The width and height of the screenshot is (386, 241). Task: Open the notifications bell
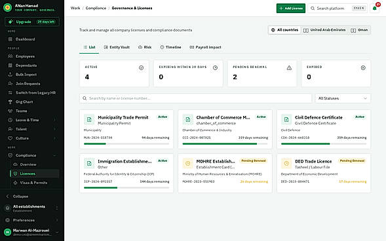374,8
